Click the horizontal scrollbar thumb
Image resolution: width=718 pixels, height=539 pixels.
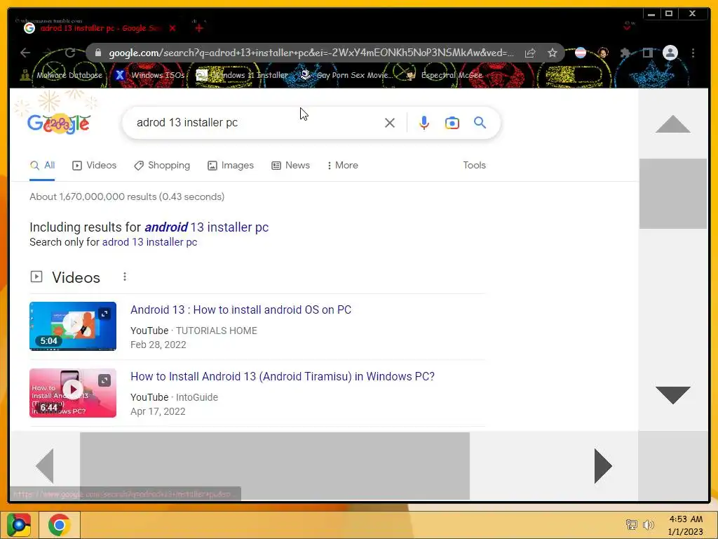pos(275,466)
